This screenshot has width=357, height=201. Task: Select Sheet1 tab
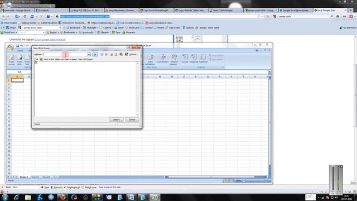click(x=23, y=177)
